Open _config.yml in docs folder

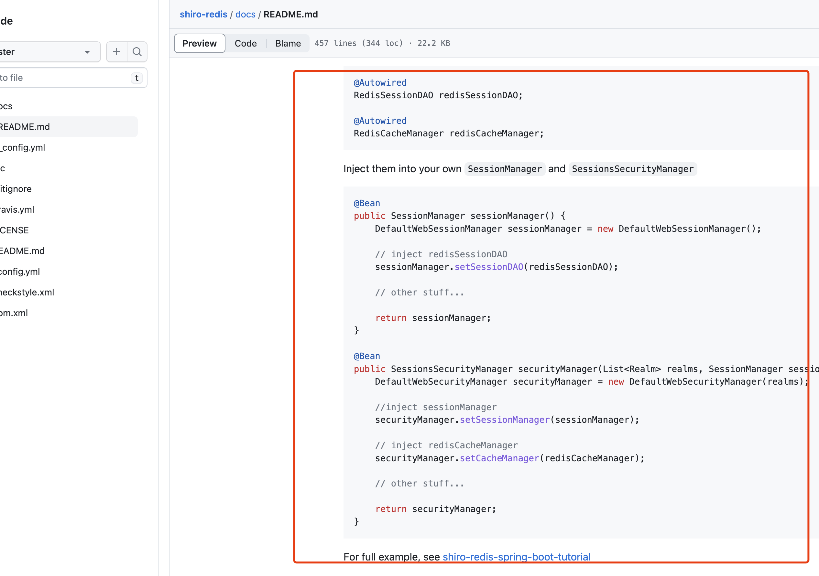click(23, 148)
